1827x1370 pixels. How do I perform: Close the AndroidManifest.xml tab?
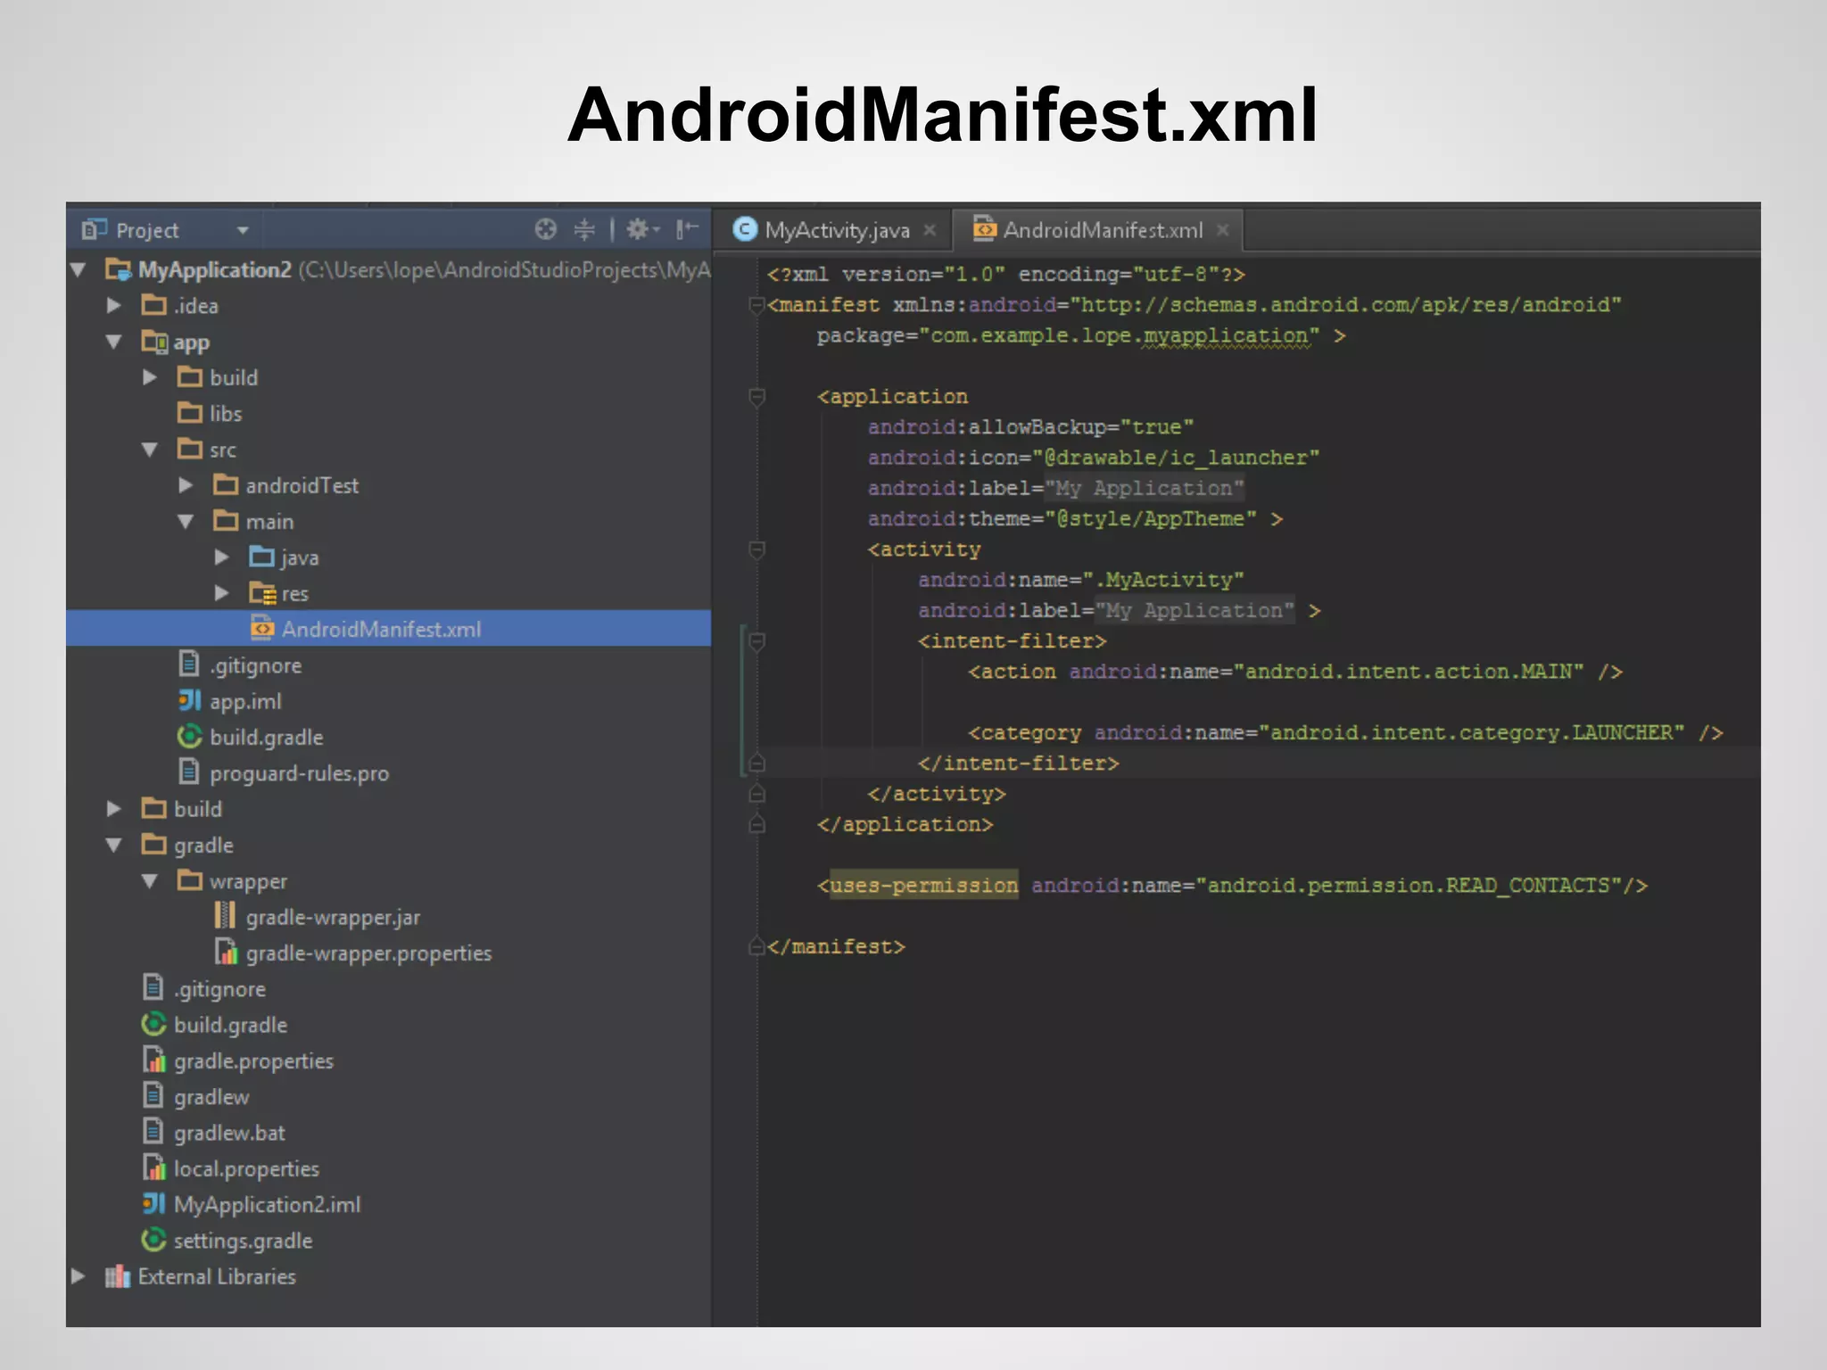(1223, 230)
